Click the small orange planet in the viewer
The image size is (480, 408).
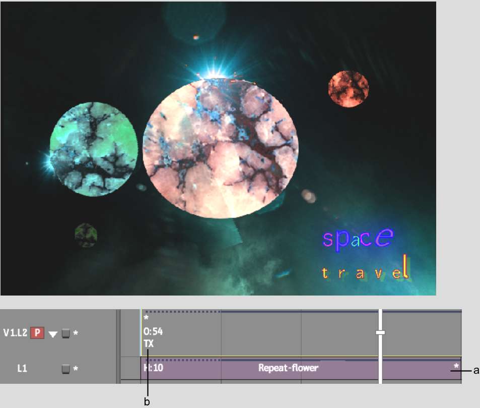(348, 89)
